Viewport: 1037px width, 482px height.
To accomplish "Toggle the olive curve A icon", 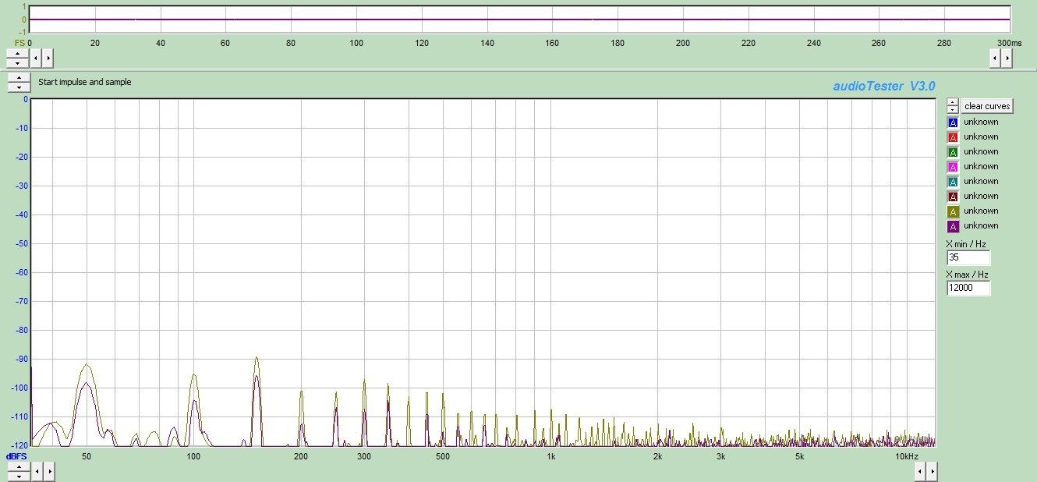I will (x=953, y=211).
